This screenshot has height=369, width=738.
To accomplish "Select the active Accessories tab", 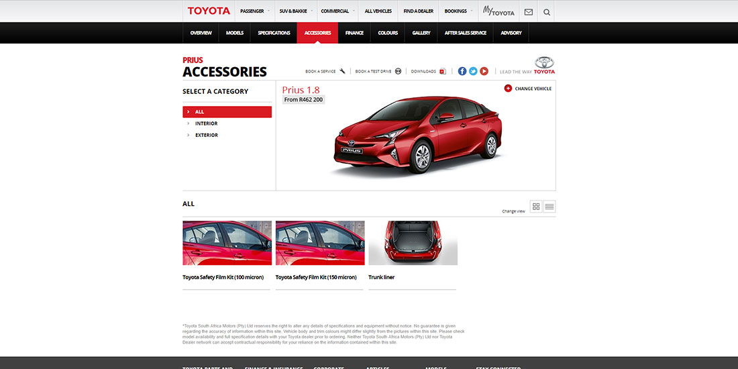I will [317, 33].
